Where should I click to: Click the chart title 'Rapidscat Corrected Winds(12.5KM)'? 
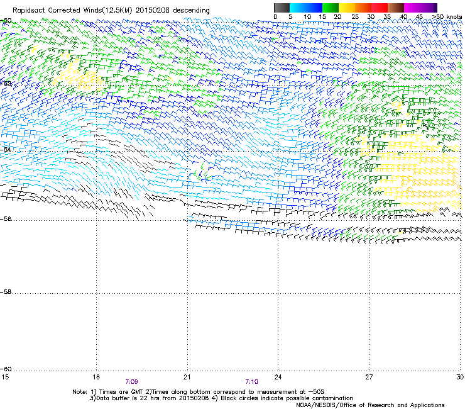(x=72, y=11)
